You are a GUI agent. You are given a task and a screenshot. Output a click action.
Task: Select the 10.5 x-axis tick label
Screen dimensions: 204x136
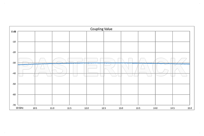coord(35,108)
